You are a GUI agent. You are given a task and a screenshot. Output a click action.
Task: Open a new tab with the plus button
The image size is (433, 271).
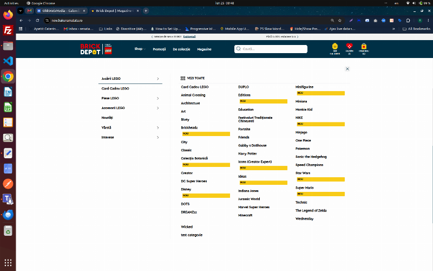[146, 11]
